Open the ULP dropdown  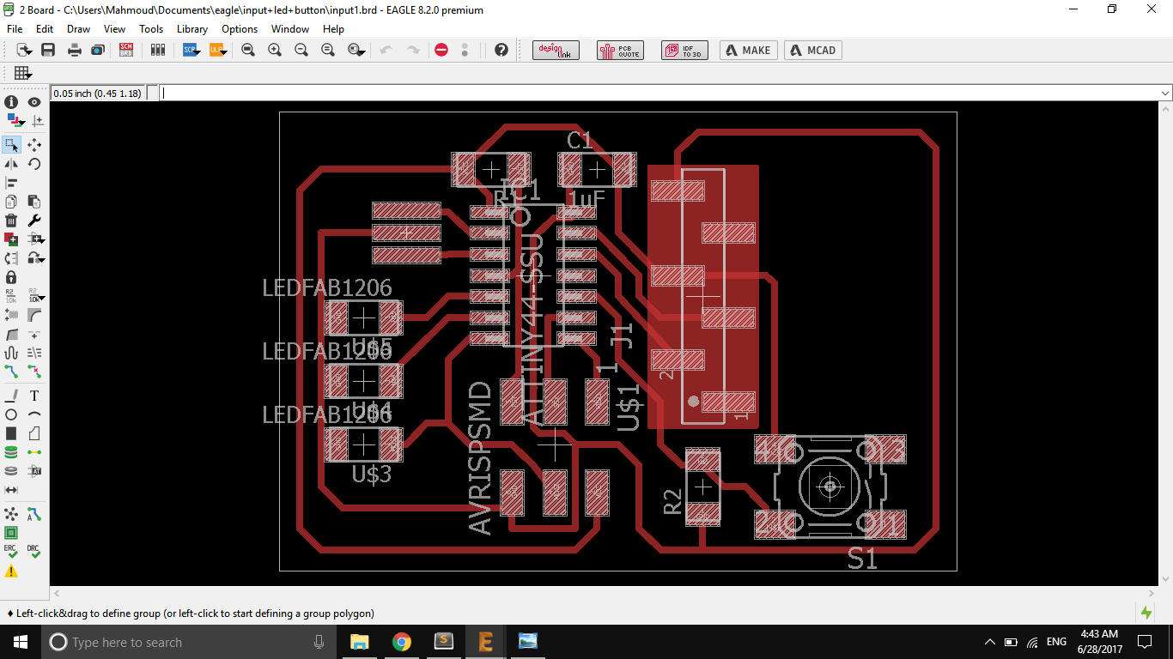click(219, 50)
